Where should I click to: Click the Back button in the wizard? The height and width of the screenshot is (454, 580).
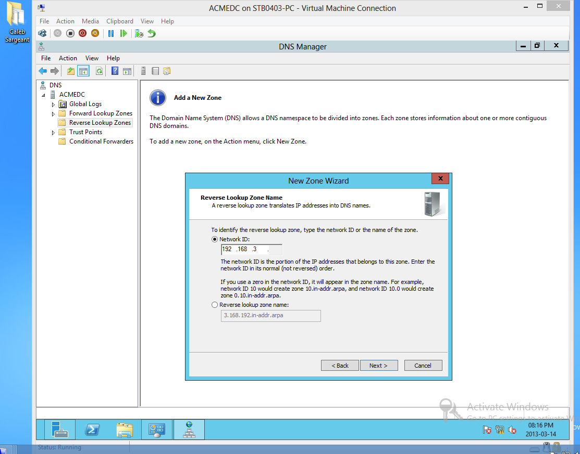pos(340,366)
